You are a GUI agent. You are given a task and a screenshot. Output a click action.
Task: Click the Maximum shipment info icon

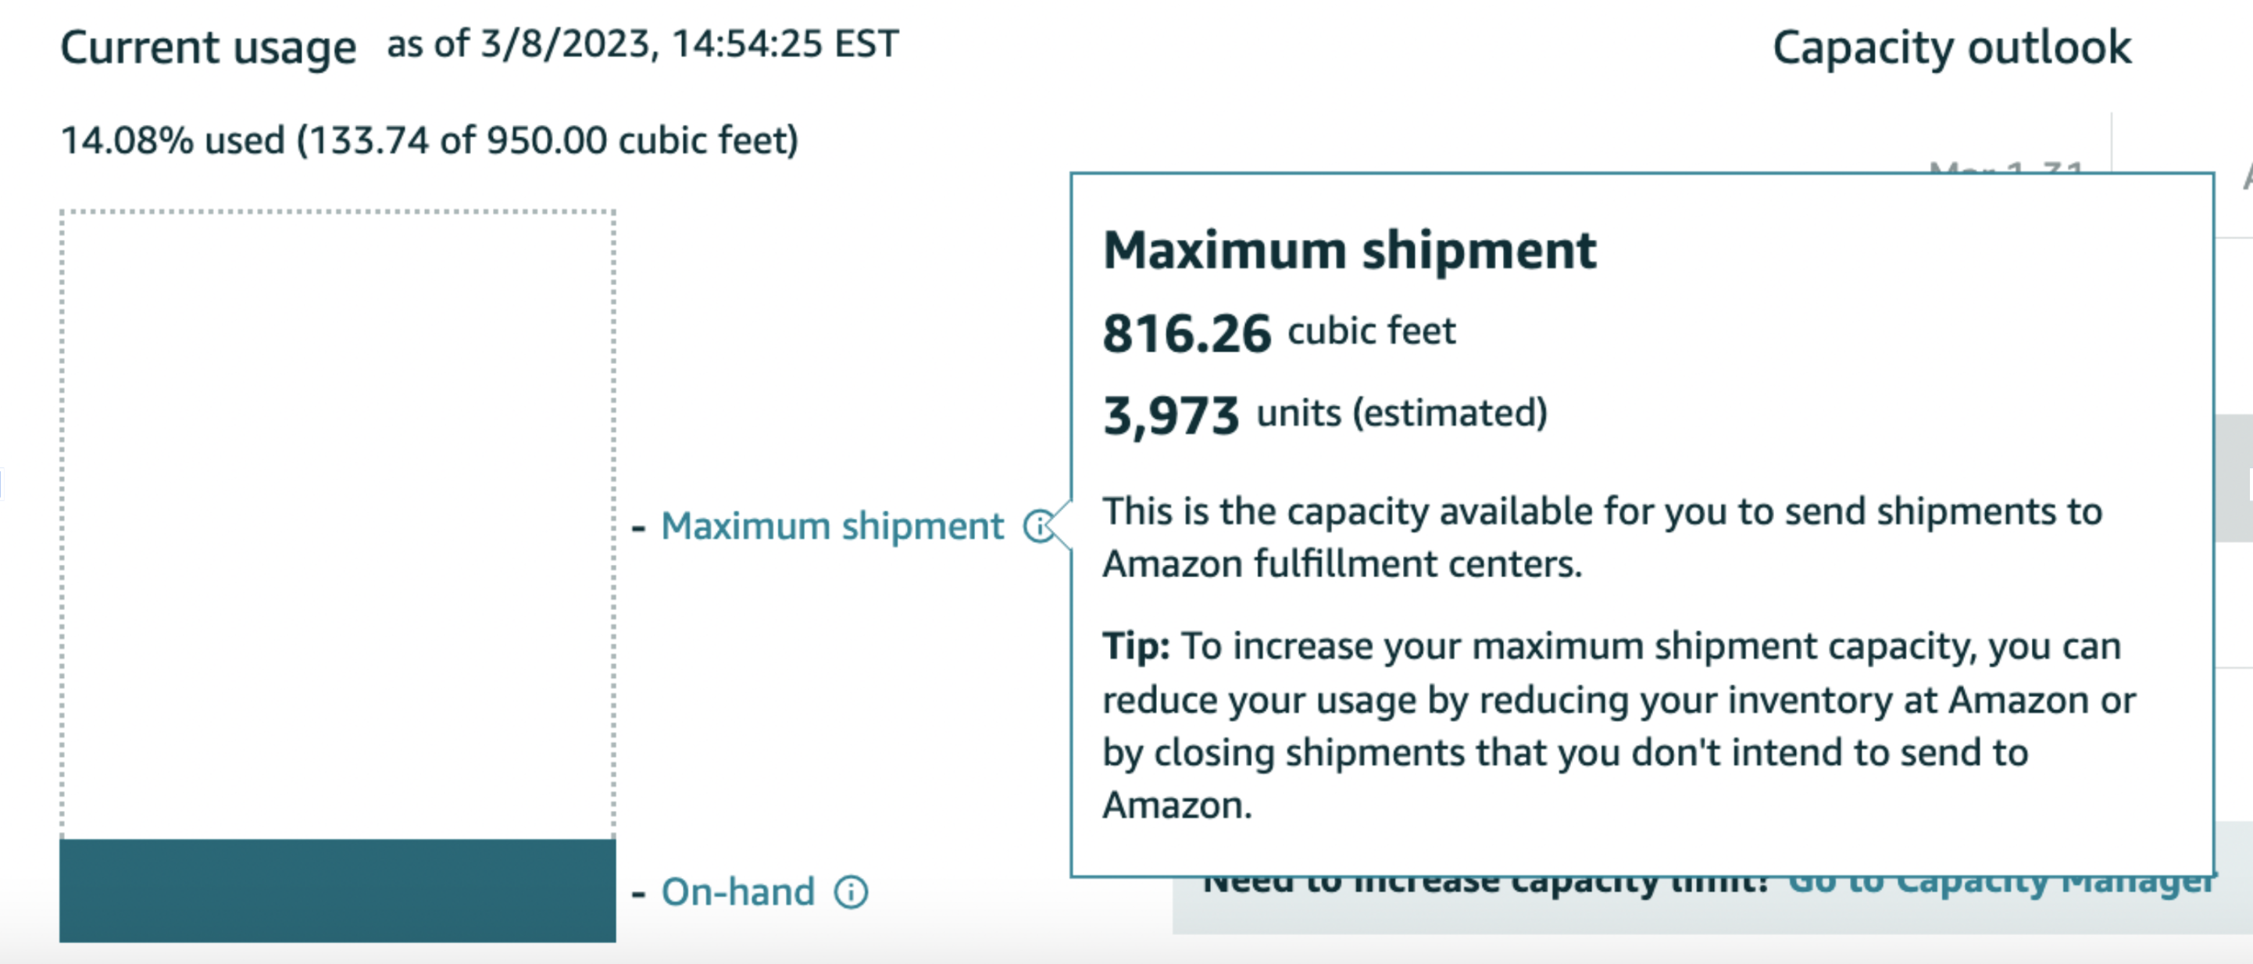click(x=1039, y=527)
